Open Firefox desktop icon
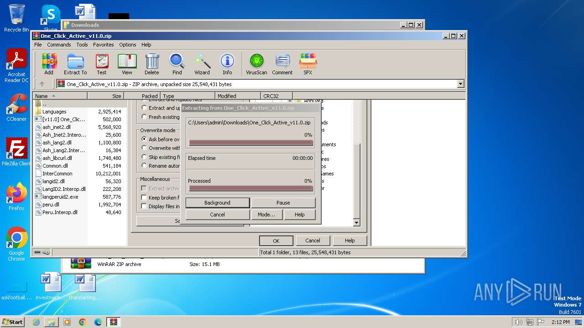Viewport: 584px width, 328px height. coord(16,197)
